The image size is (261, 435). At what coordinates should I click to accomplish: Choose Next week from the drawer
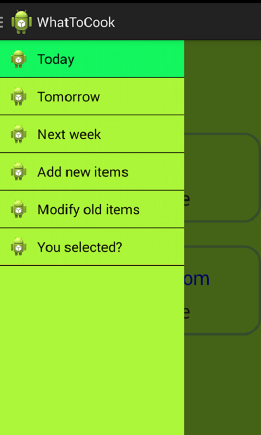click(92, 134)
